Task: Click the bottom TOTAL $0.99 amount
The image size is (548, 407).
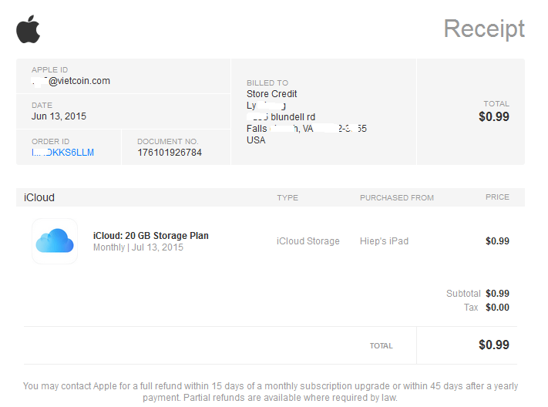Action: pyautogui.click(x=494, y=345)
